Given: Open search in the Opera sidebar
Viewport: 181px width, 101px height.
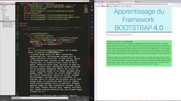Looking at the screenshot, I should click(92, 15).
